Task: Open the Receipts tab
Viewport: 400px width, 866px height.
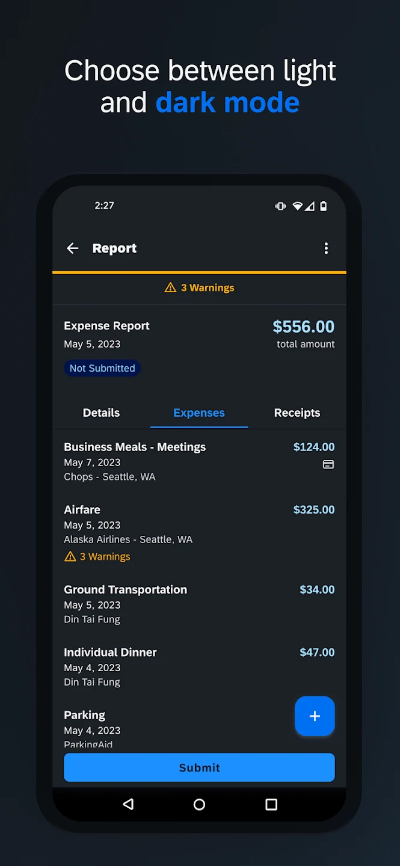Action: [x=297, y=413]
